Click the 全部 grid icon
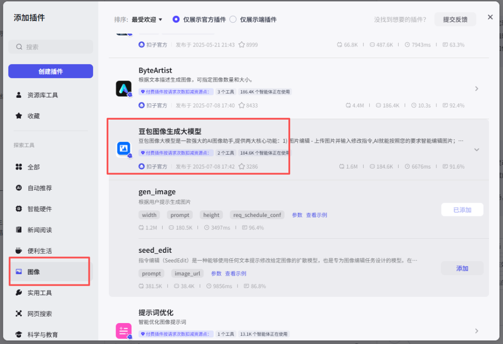 19,167
